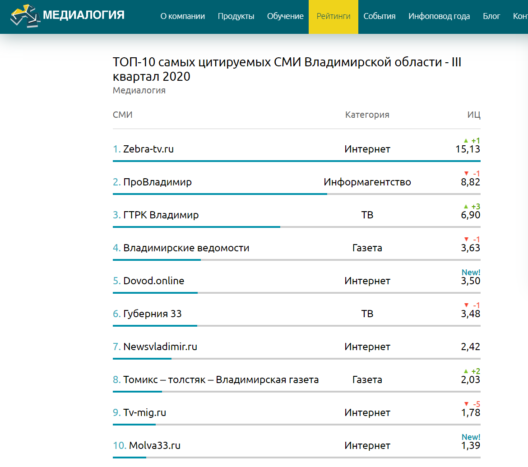
Task: Open the ГТРК Владимир entry
Action: 161,215
